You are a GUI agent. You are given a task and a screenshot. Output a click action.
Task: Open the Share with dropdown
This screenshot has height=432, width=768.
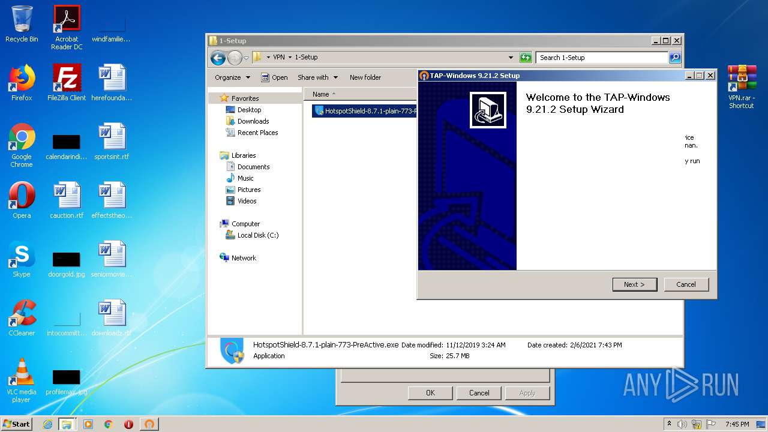pos(317,77)
